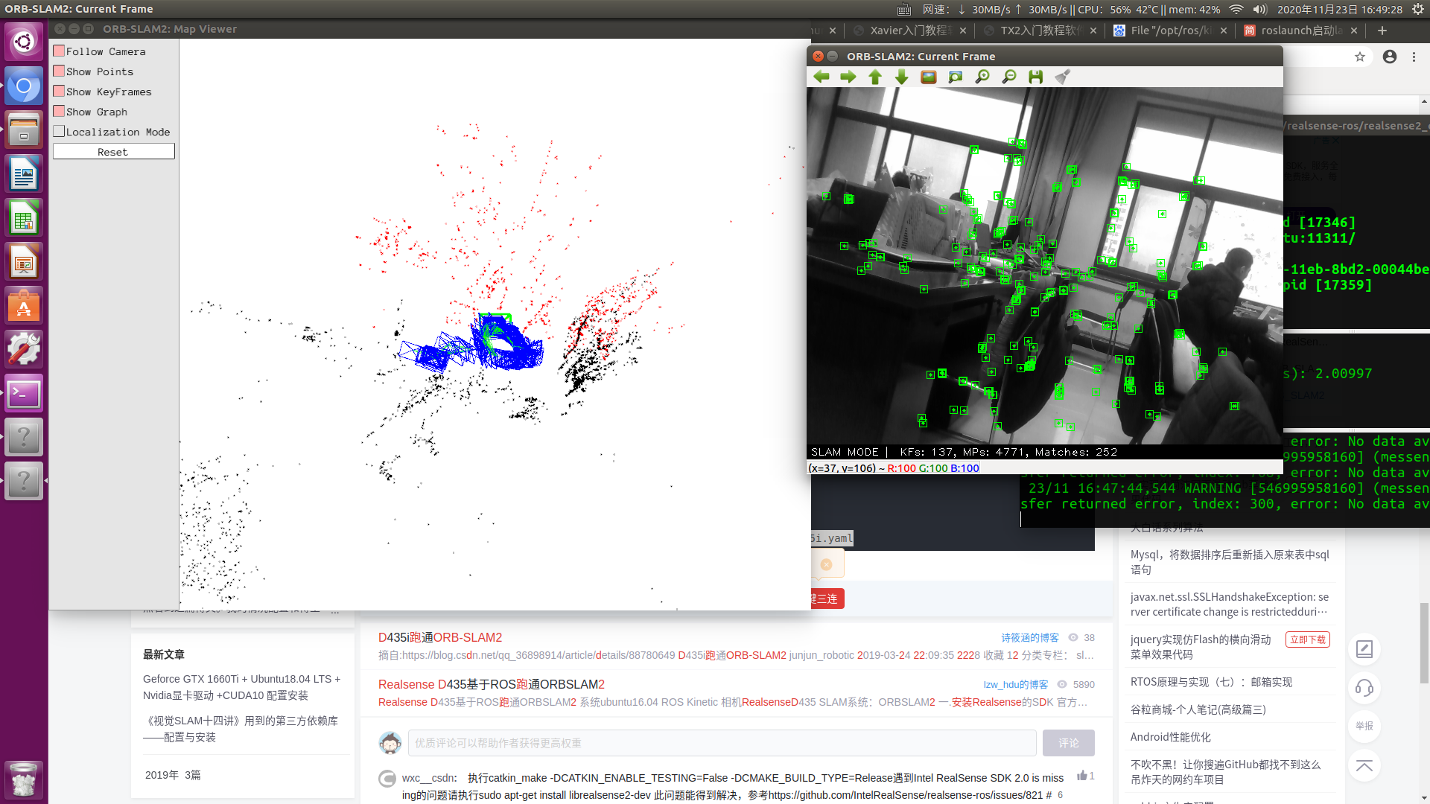Open the session power menu
1430x804 pixels.
1418,9
